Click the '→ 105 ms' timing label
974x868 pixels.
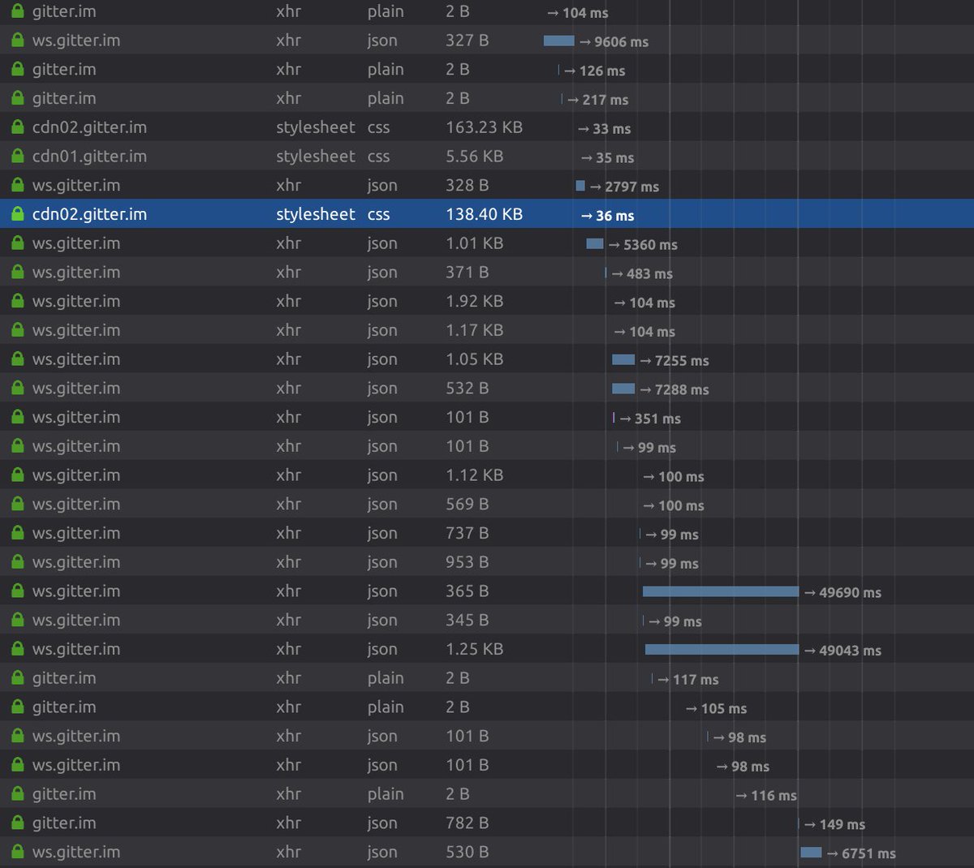point(717,708)
